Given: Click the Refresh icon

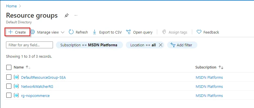Looking at the screenshot, I should (71, 32).
